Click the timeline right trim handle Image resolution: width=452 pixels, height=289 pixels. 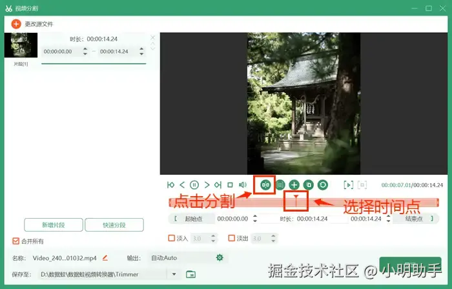tap(438, 203)
